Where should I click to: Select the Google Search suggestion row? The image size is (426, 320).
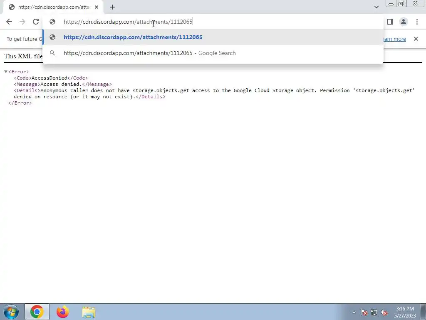pyautogui.click(x=213, y=53)
